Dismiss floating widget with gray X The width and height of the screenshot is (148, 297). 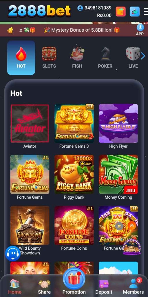click(x=119, y=226)
